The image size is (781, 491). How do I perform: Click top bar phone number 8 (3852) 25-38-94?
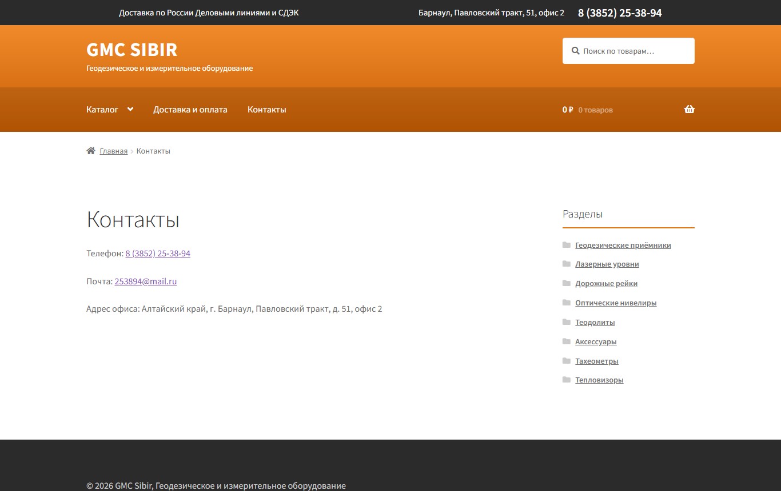pyautogui.click(x=620, y=13)
